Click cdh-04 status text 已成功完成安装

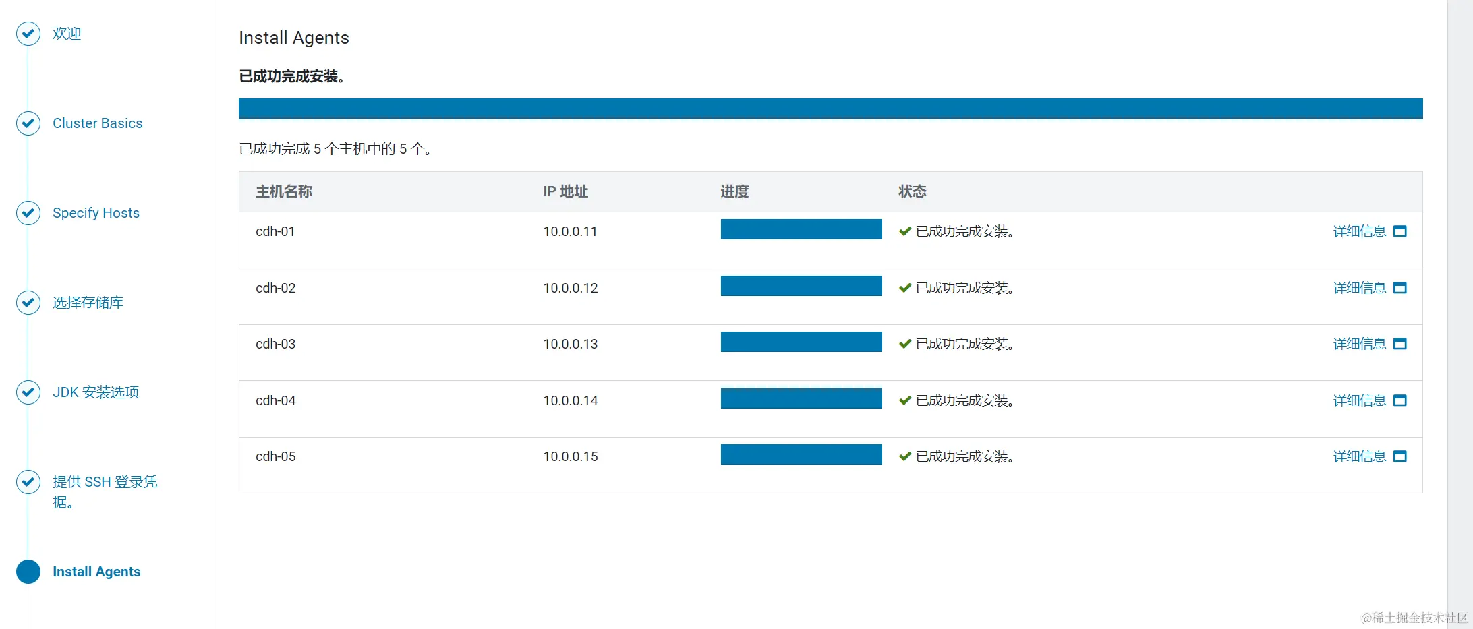point(965,400)
